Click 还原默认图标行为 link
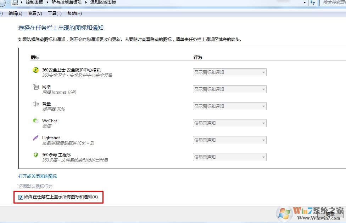 pos(35,187)
